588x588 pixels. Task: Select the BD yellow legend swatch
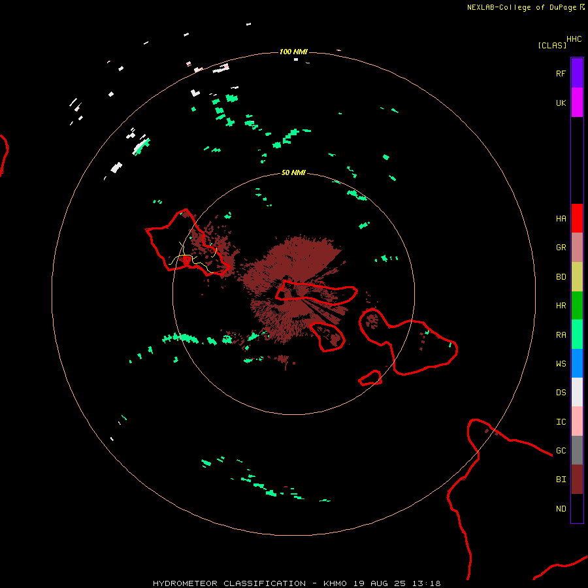(x=577, y=277)
